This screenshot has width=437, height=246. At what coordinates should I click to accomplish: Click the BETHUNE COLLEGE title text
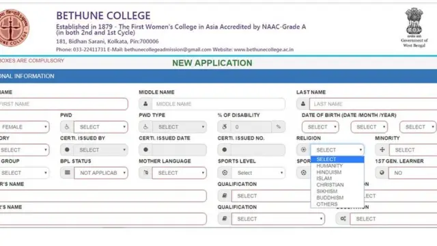click(x=103, y=16)
